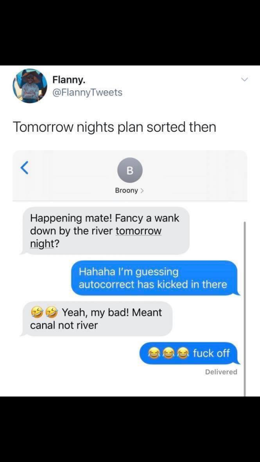This screenshot has width=260, height=462.
Task: Tap the Delivered status label
Action: click(221, 372)
